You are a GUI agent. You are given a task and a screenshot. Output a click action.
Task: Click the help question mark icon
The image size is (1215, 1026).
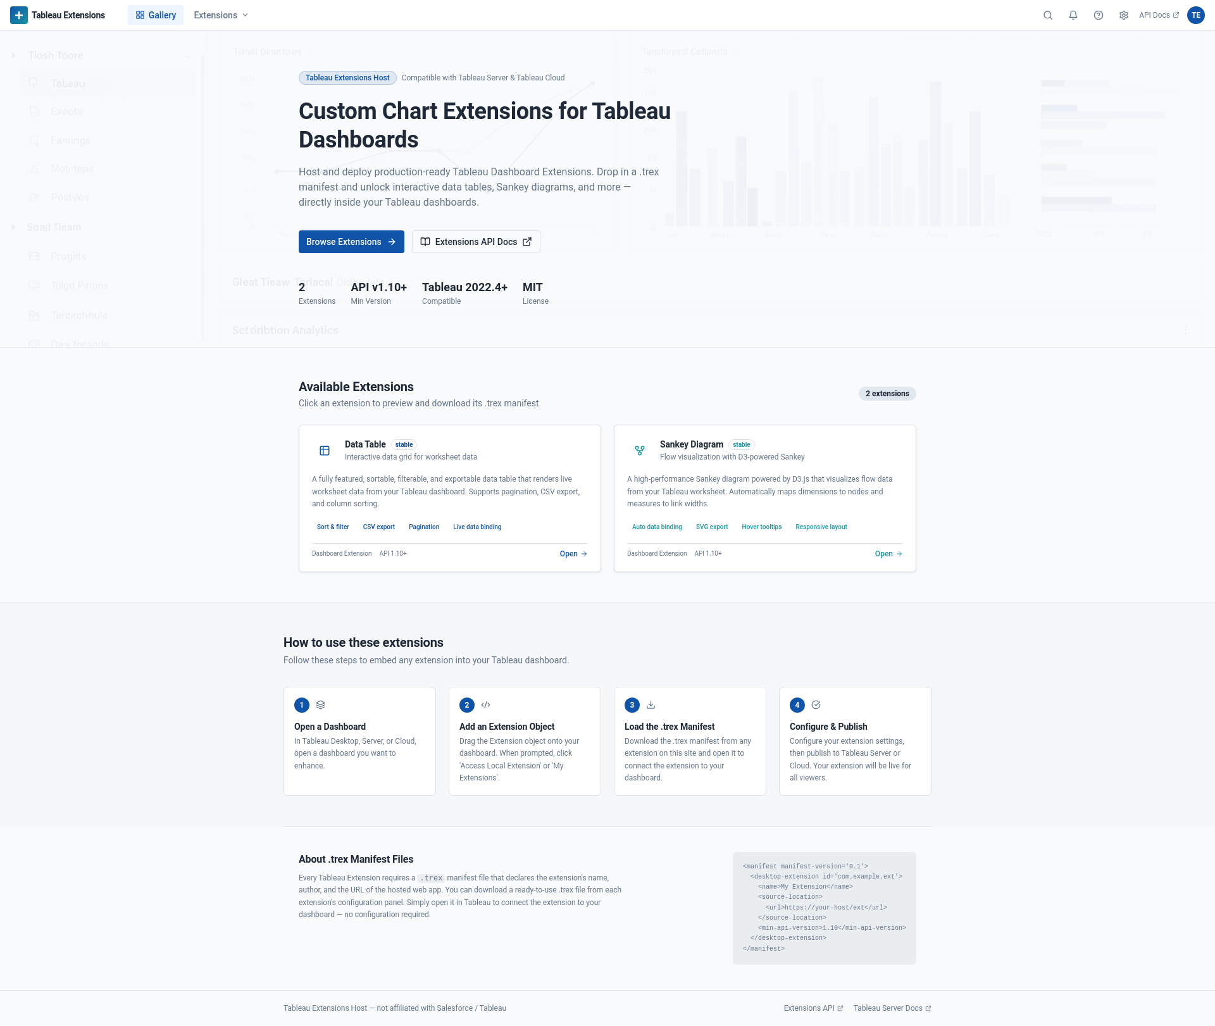[1099, 15]
